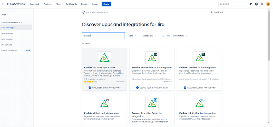This screenshot has height=127, width=273.
Task: Click the Jira Software logo
Action: click(x=16, y=4)
